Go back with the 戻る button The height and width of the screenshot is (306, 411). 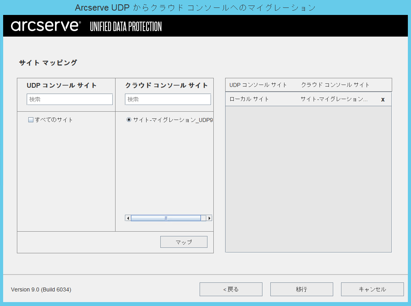[x=231, y=289]
